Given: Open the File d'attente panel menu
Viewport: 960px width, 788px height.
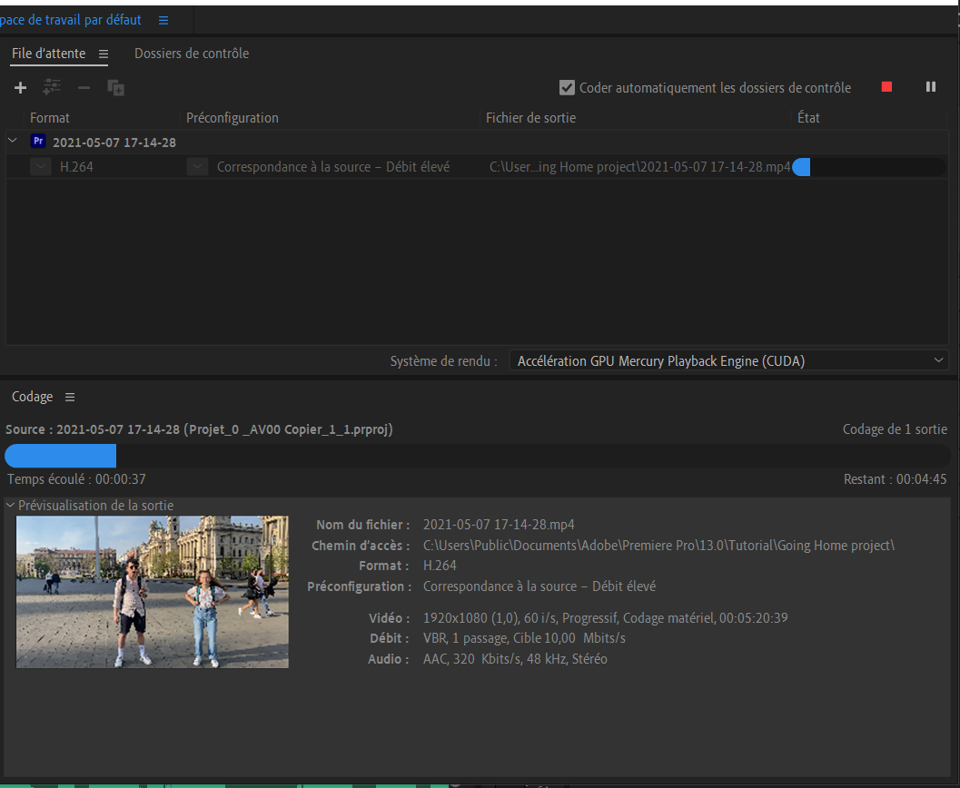Looking at the screenshot, I should coord(104,54).
